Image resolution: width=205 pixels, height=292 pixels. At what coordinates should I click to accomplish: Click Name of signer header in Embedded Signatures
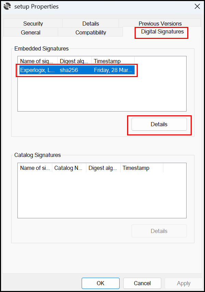point(38,61)
